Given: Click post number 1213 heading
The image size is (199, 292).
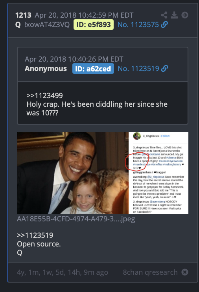Looking at the screenshot, I should point(23,15).
